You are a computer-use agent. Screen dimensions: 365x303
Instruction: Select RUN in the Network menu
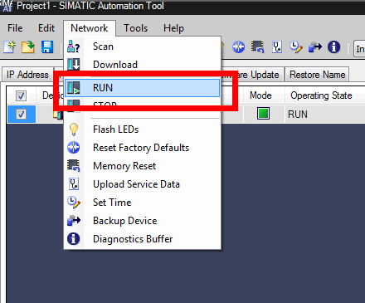click(x=143, y=88)
